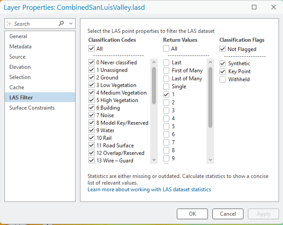Viewport: 283px width, 225px height.
Task: Check return value 6
Action: click(x=166, y=134)
